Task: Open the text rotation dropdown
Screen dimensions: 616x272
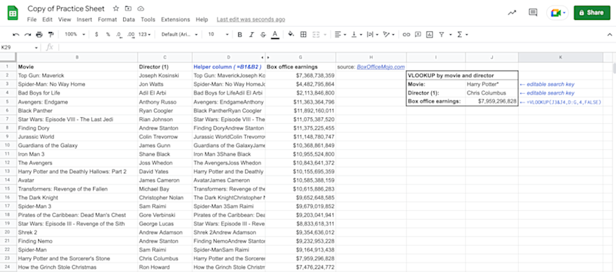Action: 389,34
